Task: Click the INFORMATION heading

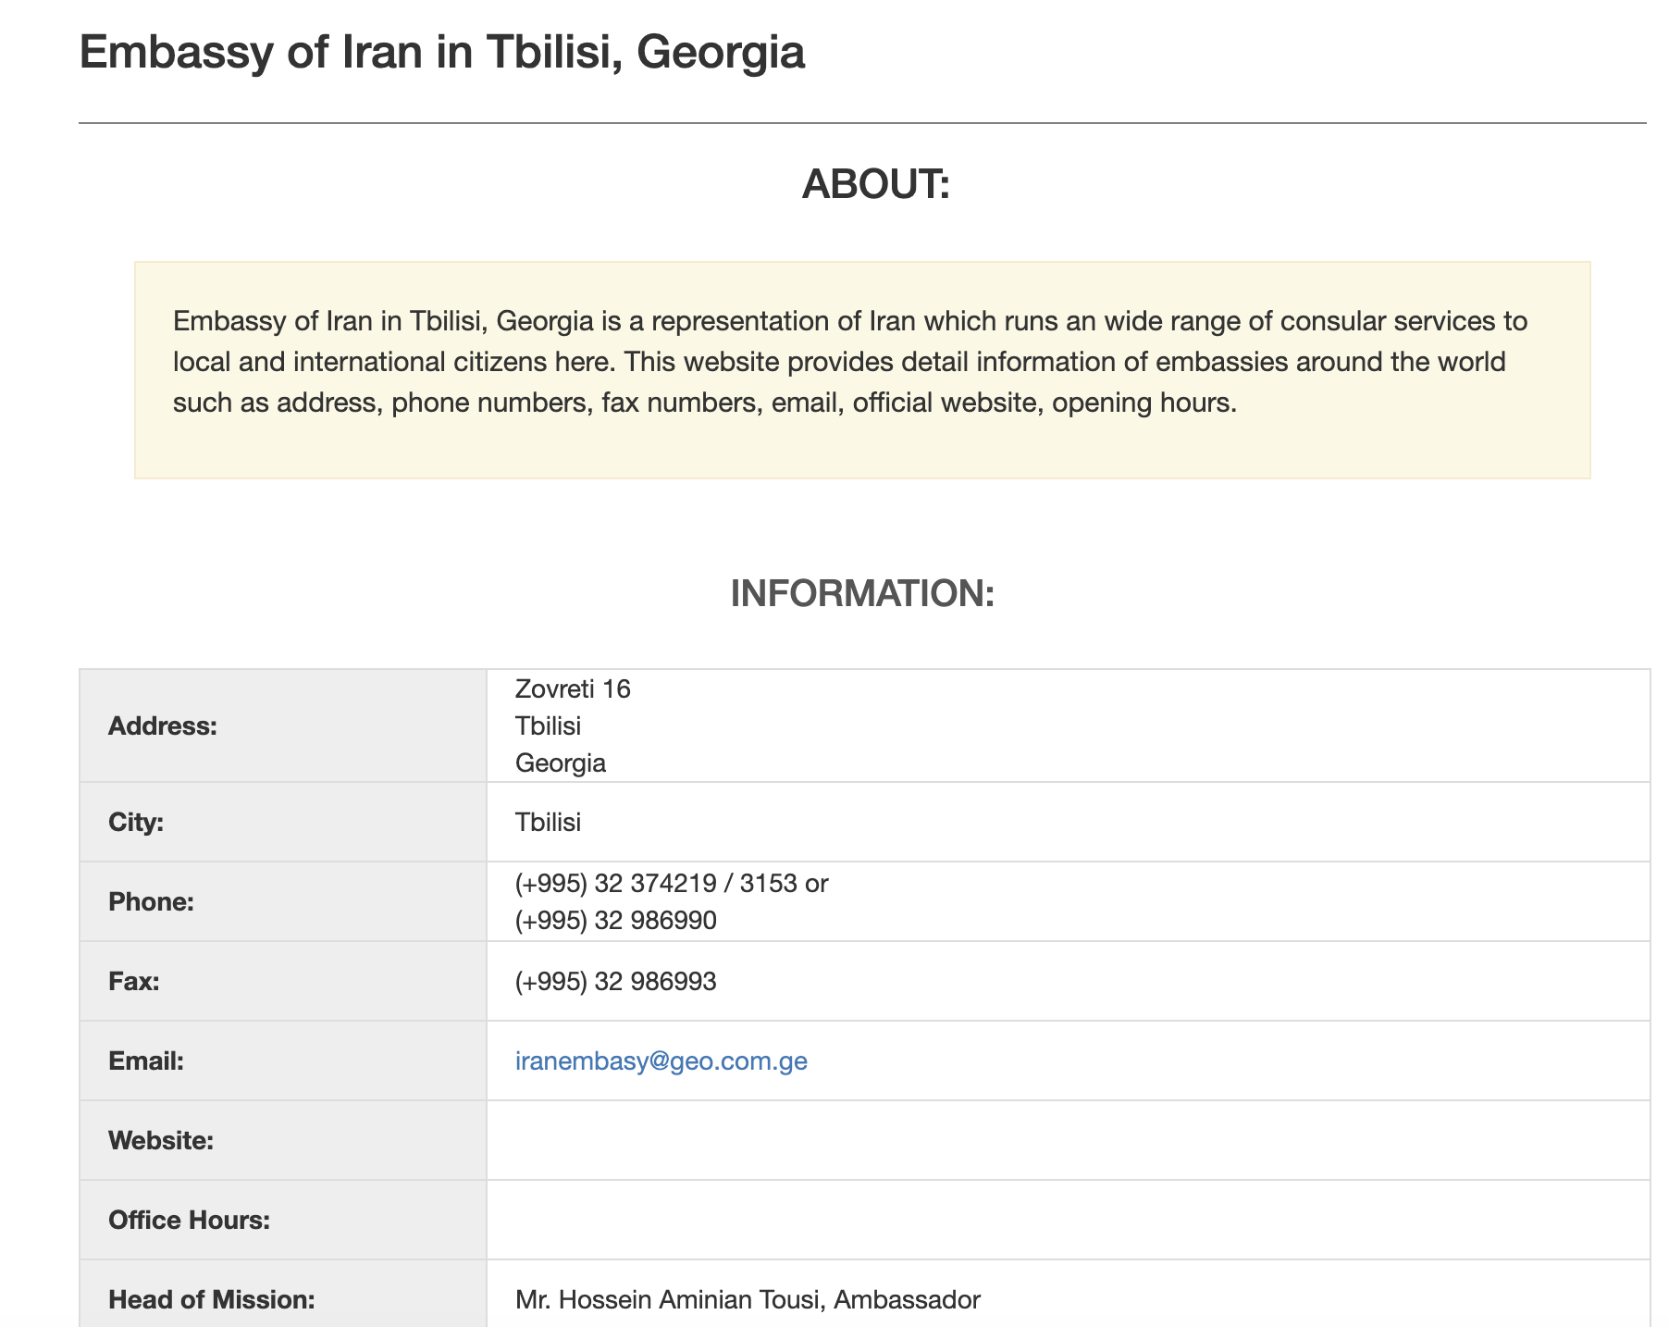Action: 861,593
